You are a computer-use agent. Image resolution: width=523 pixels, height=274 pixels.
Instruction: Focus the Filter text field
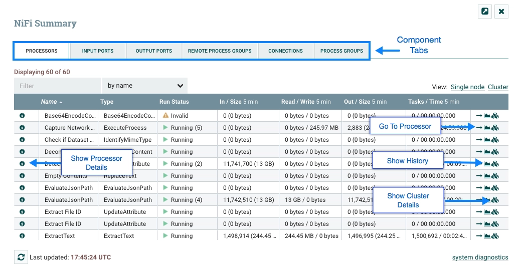[x=57, y=86]
